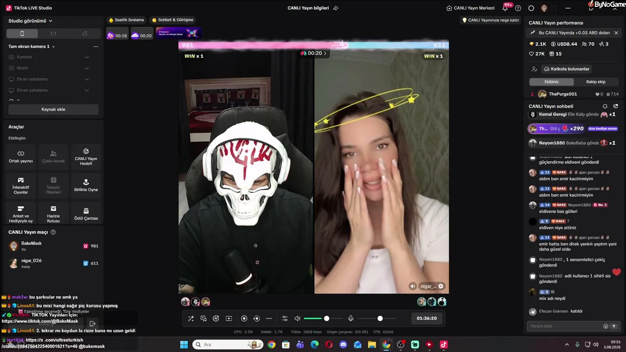The height and width of the screenshot is (352, 626).
Task: Click the Katkıda bulunanlar button
Action: (x=567, y=69)
